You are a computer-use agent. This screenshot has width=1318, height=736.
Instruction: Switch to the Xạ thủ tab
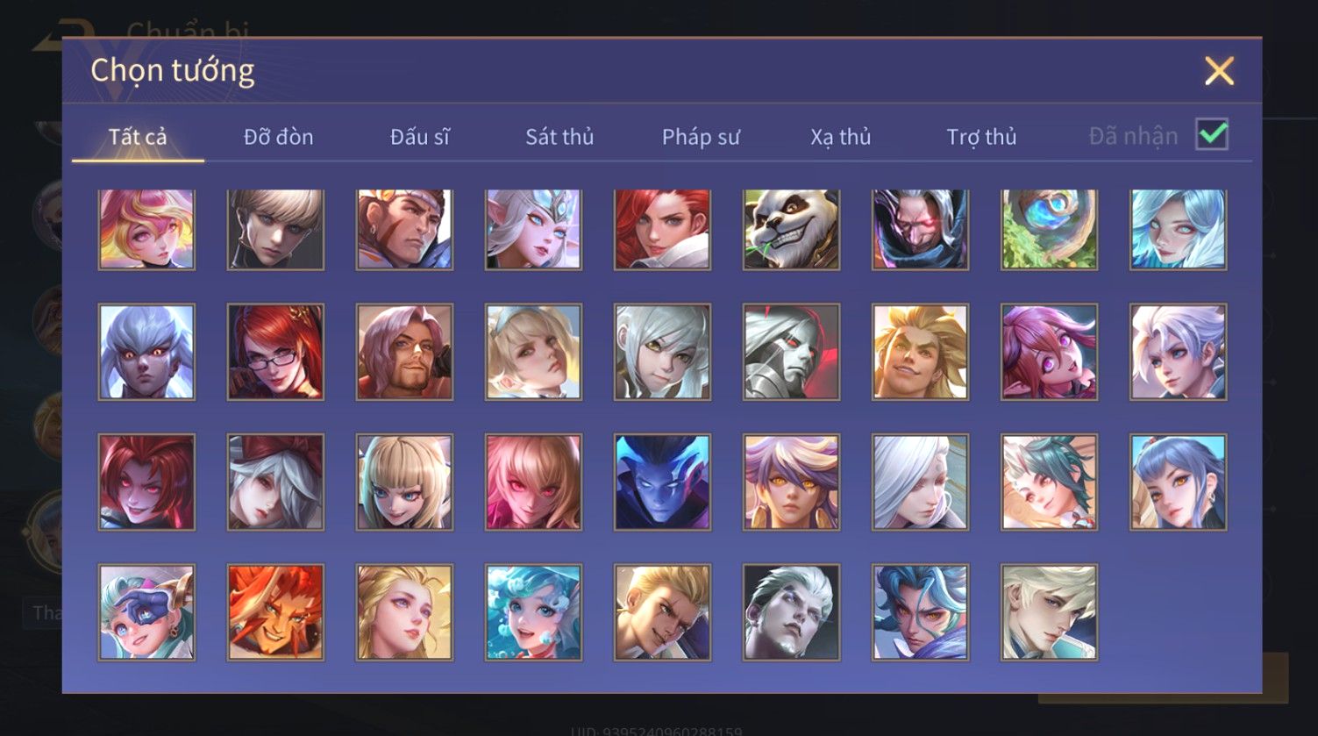[x=840, y=137]
